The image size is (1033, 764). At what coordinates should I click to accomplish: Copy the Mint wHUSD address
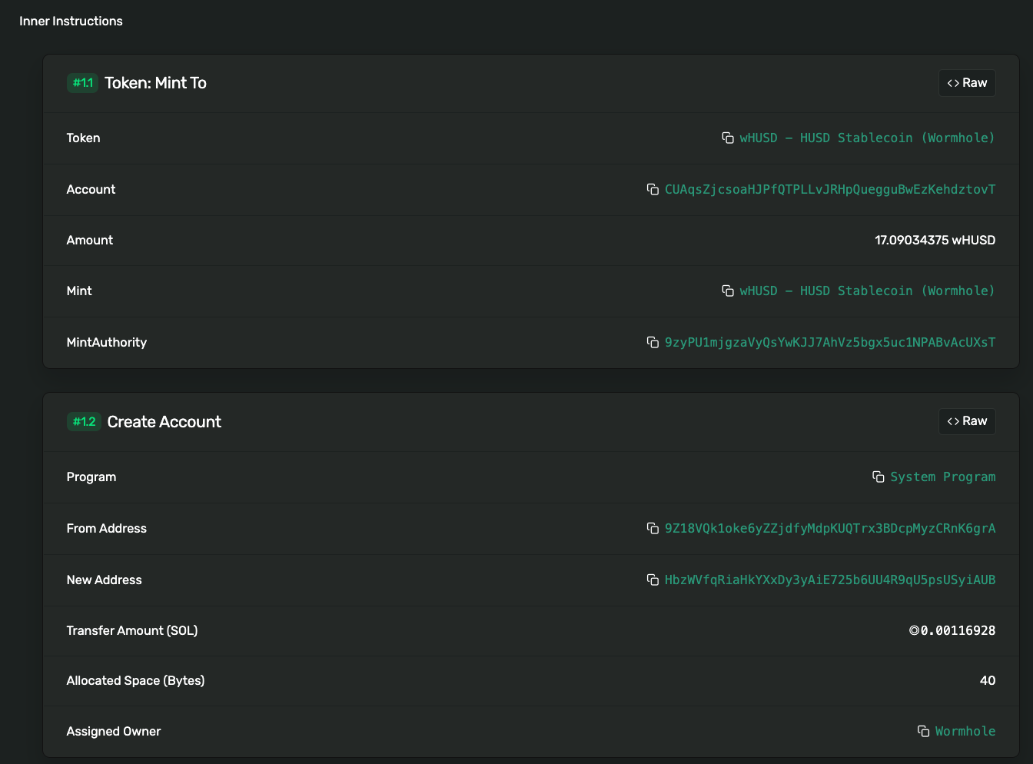728,291
